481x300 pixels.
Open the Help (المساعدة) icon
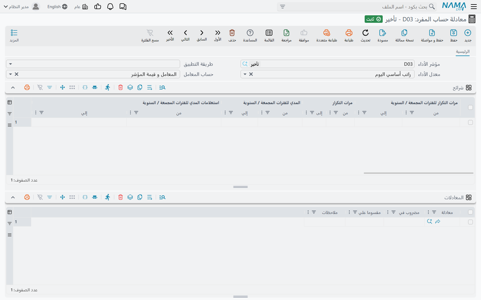[250, 33]
